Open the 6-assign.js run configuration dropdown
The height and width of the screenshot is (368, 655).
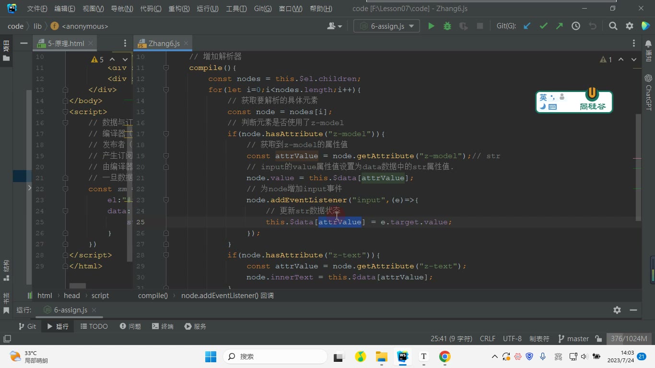tap(386, 26)
